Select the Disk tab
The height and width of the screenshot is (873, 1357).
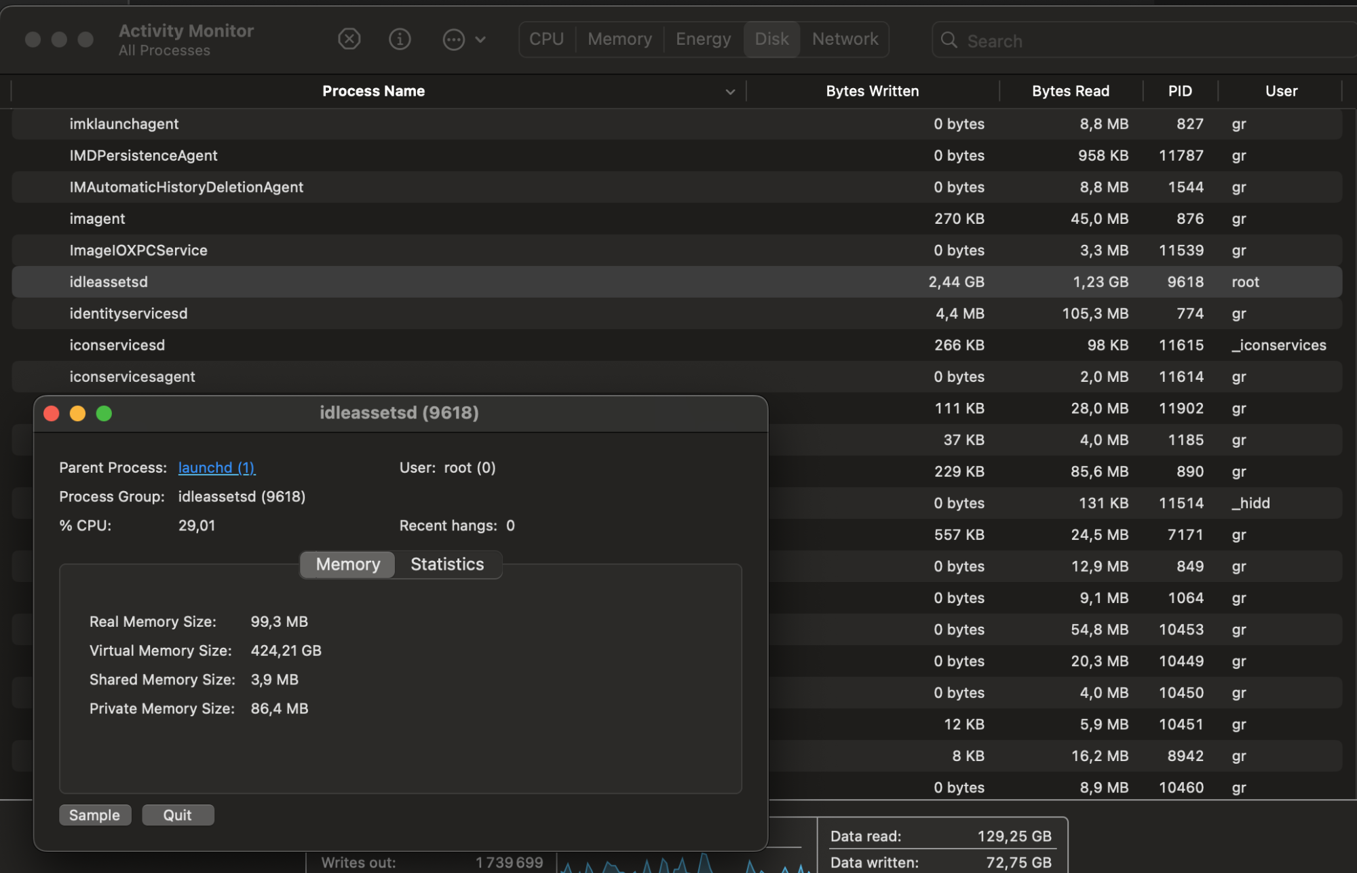coord(772,39)
